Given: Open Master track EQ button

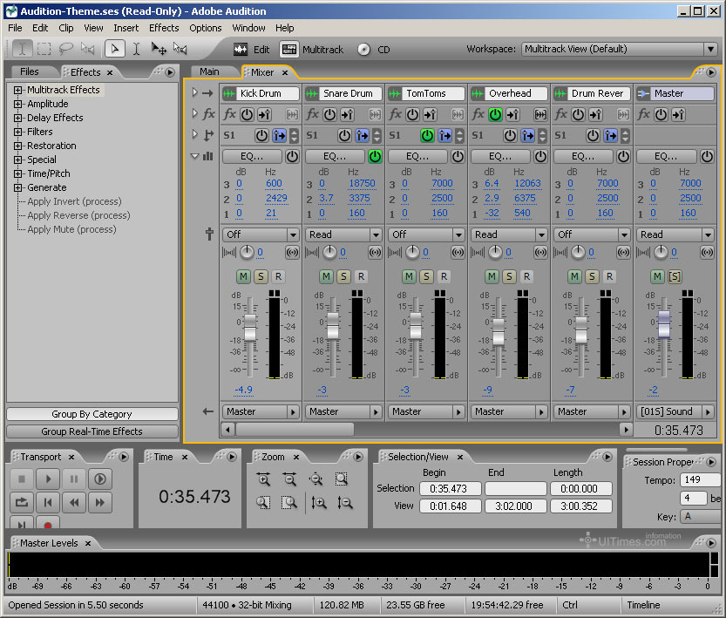Looking at the screenshot, I should tap(666, 157).
